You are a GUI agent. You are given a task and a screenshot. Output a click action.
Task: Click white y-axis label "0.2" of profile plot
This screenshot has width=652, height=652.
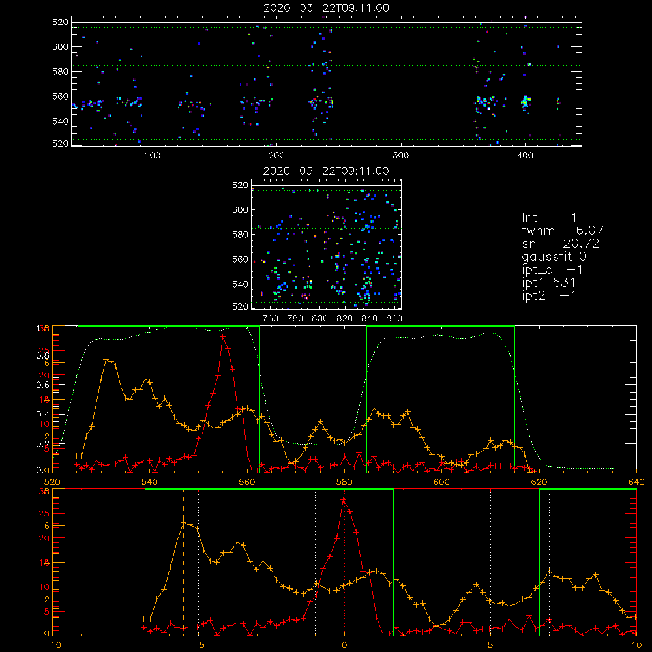pyautogui.click(x=43, y=444)
